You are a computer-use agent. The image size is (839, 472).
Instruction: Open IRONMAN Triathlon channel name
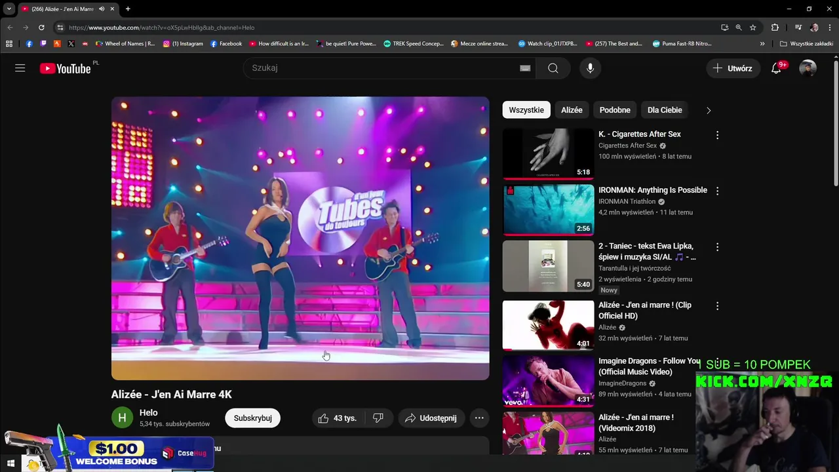[627, 201]
